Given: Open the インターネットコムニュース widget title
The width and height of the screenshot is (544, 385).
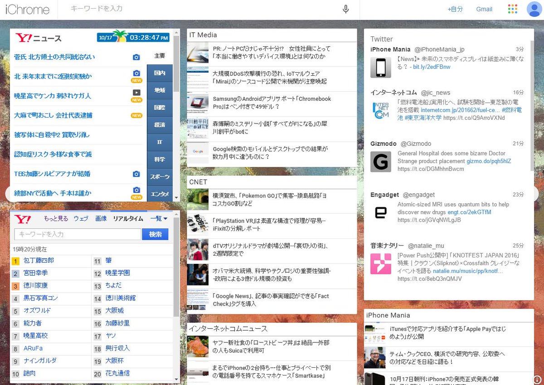Looking at the screenshot, I should click(x=228, y=329).
